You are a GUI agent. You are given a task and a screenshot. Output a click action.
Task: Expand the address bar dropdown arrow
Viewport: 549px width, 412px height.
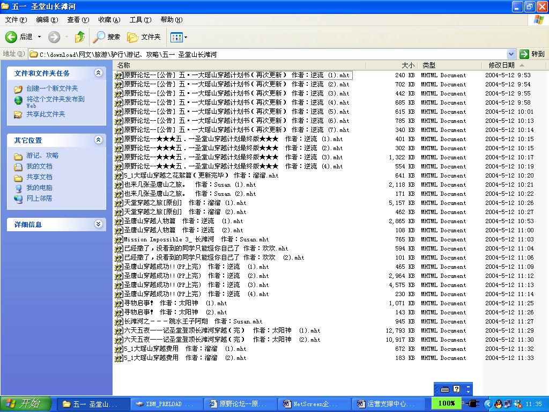pyautogui.click(x=511, y=54)
